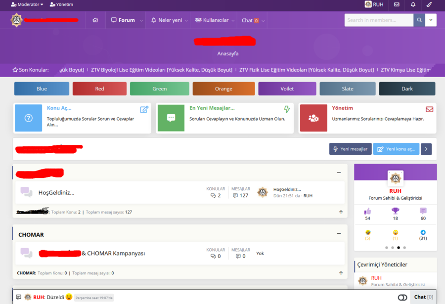This screenshot has width=445, height=304.
Task: Toggle the chat bar switch
Action: [402, 298]
